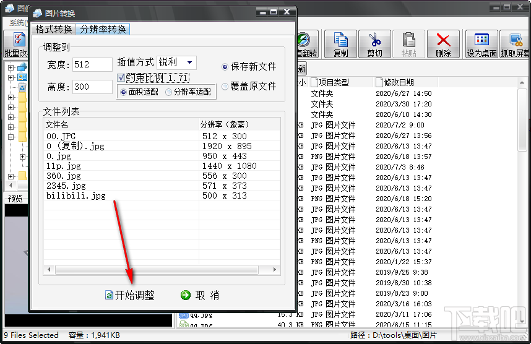Click the Cancel (取消) button
Image resolution: width=531 pixels, height=344 pixels.
click(x=200, y=295)
